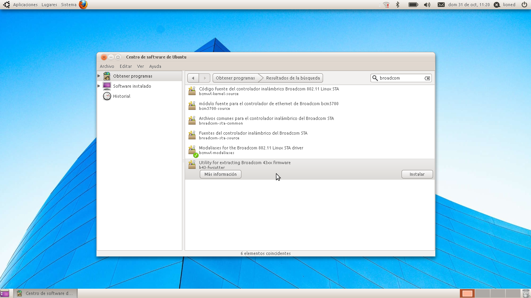Screen dimensions: 531x298
Task: Select Software instalado in the sidebar
Action: click(140, 86)
